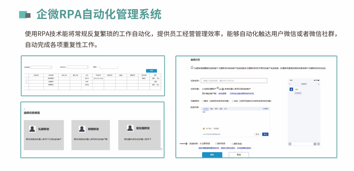This screenshot has width=354, height=171.
Task: Click into the message content text area
Action: pos(236,118)
